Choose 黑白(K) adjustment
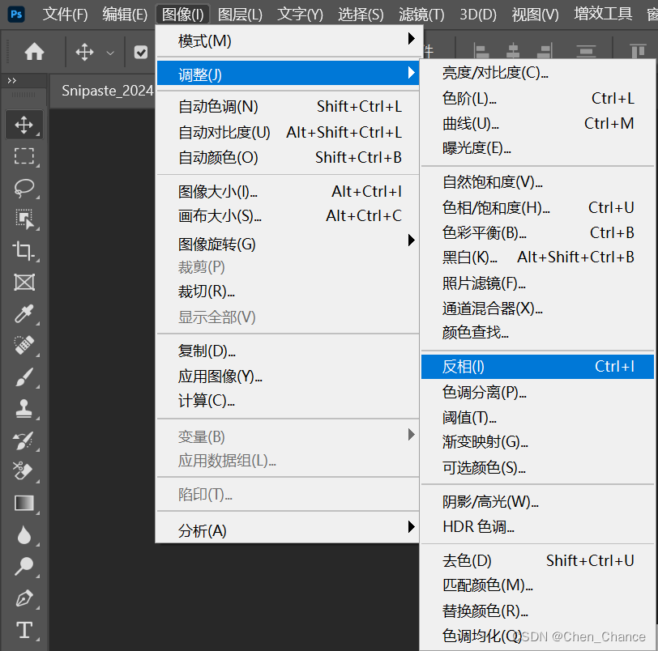The height and width of the screenshot is (651, 658). [x=537, y=257]
